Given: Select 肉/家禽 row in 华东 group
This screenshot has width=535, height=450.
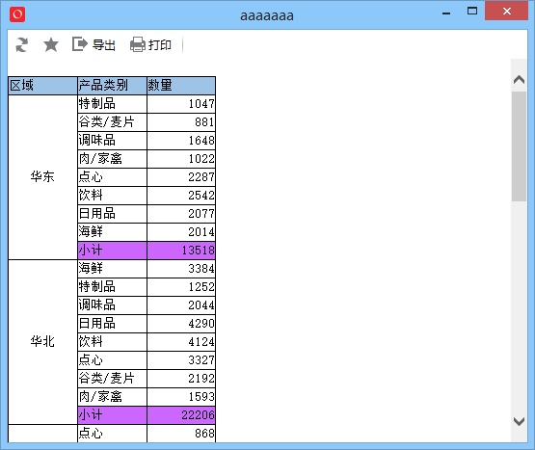Looking at the screenshot, I should tap(112, 159).
